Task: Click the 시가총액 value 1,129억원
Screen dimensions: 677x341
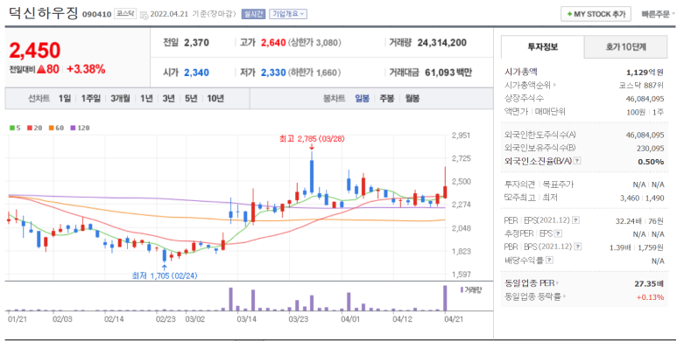Action: 645,72
